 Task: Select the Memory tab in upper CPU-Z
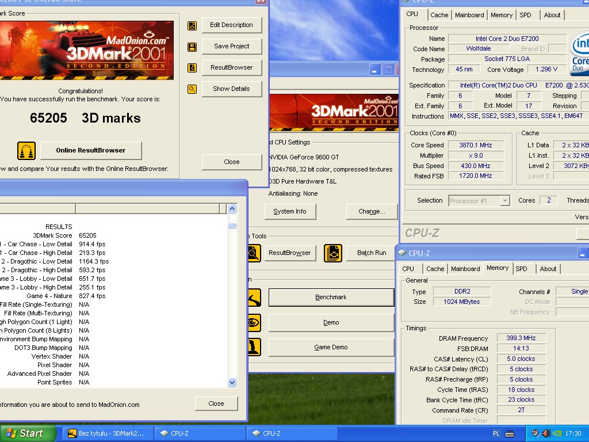click(502, 15)
